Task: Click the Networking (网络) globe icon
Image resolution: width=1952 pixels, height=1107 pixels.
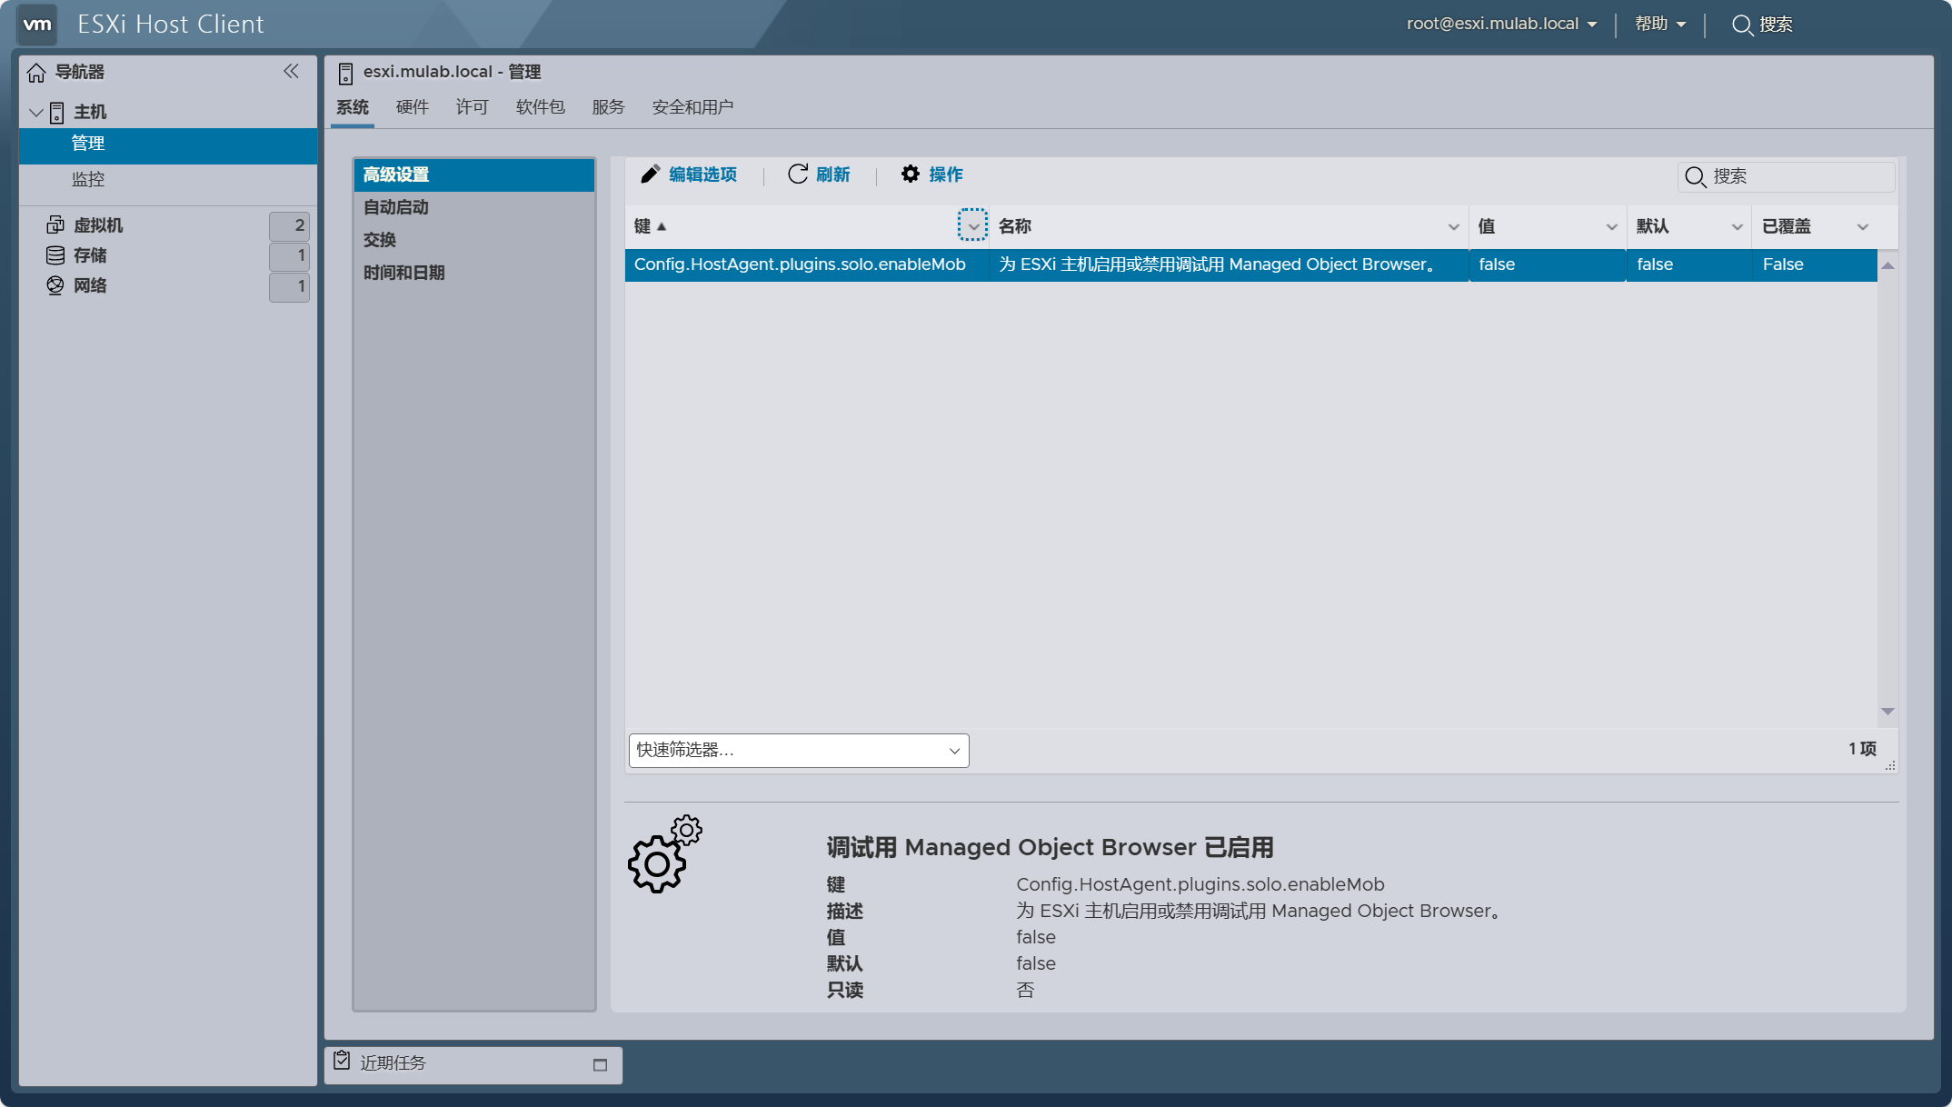Action: coord(55,285)
